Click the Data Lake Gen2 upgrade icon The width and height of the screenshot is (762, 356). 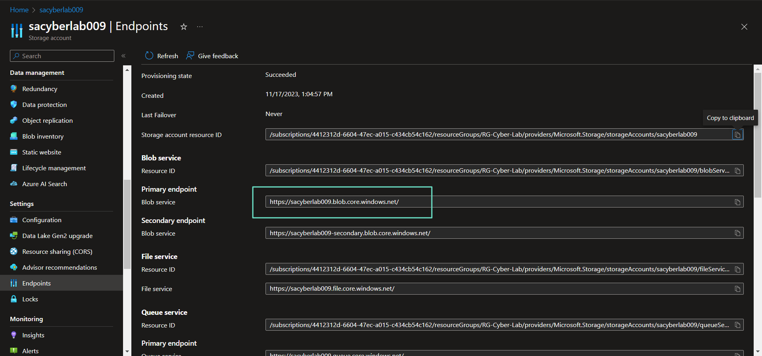[14, 236]
